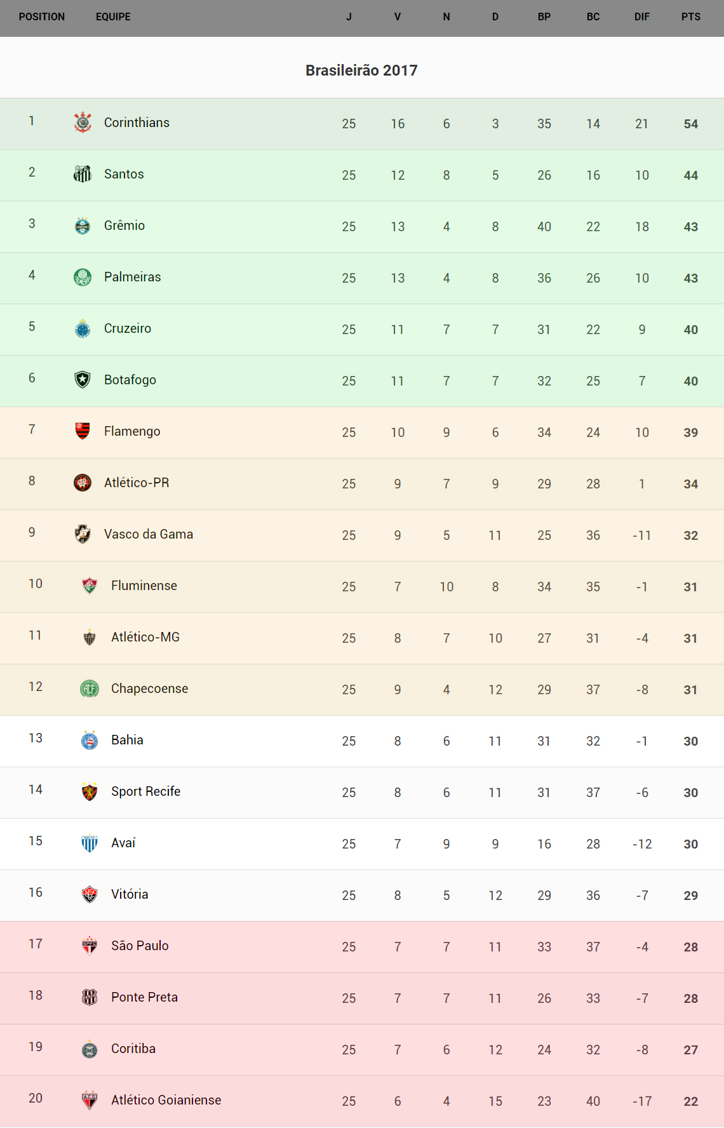
Task: Click the DIF column header
Action: click(x=641, y=17)
